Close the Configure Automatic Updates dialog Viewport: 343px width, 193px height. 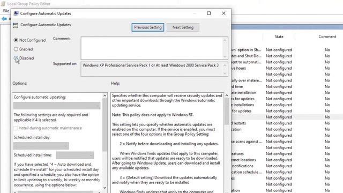[223, 13]
